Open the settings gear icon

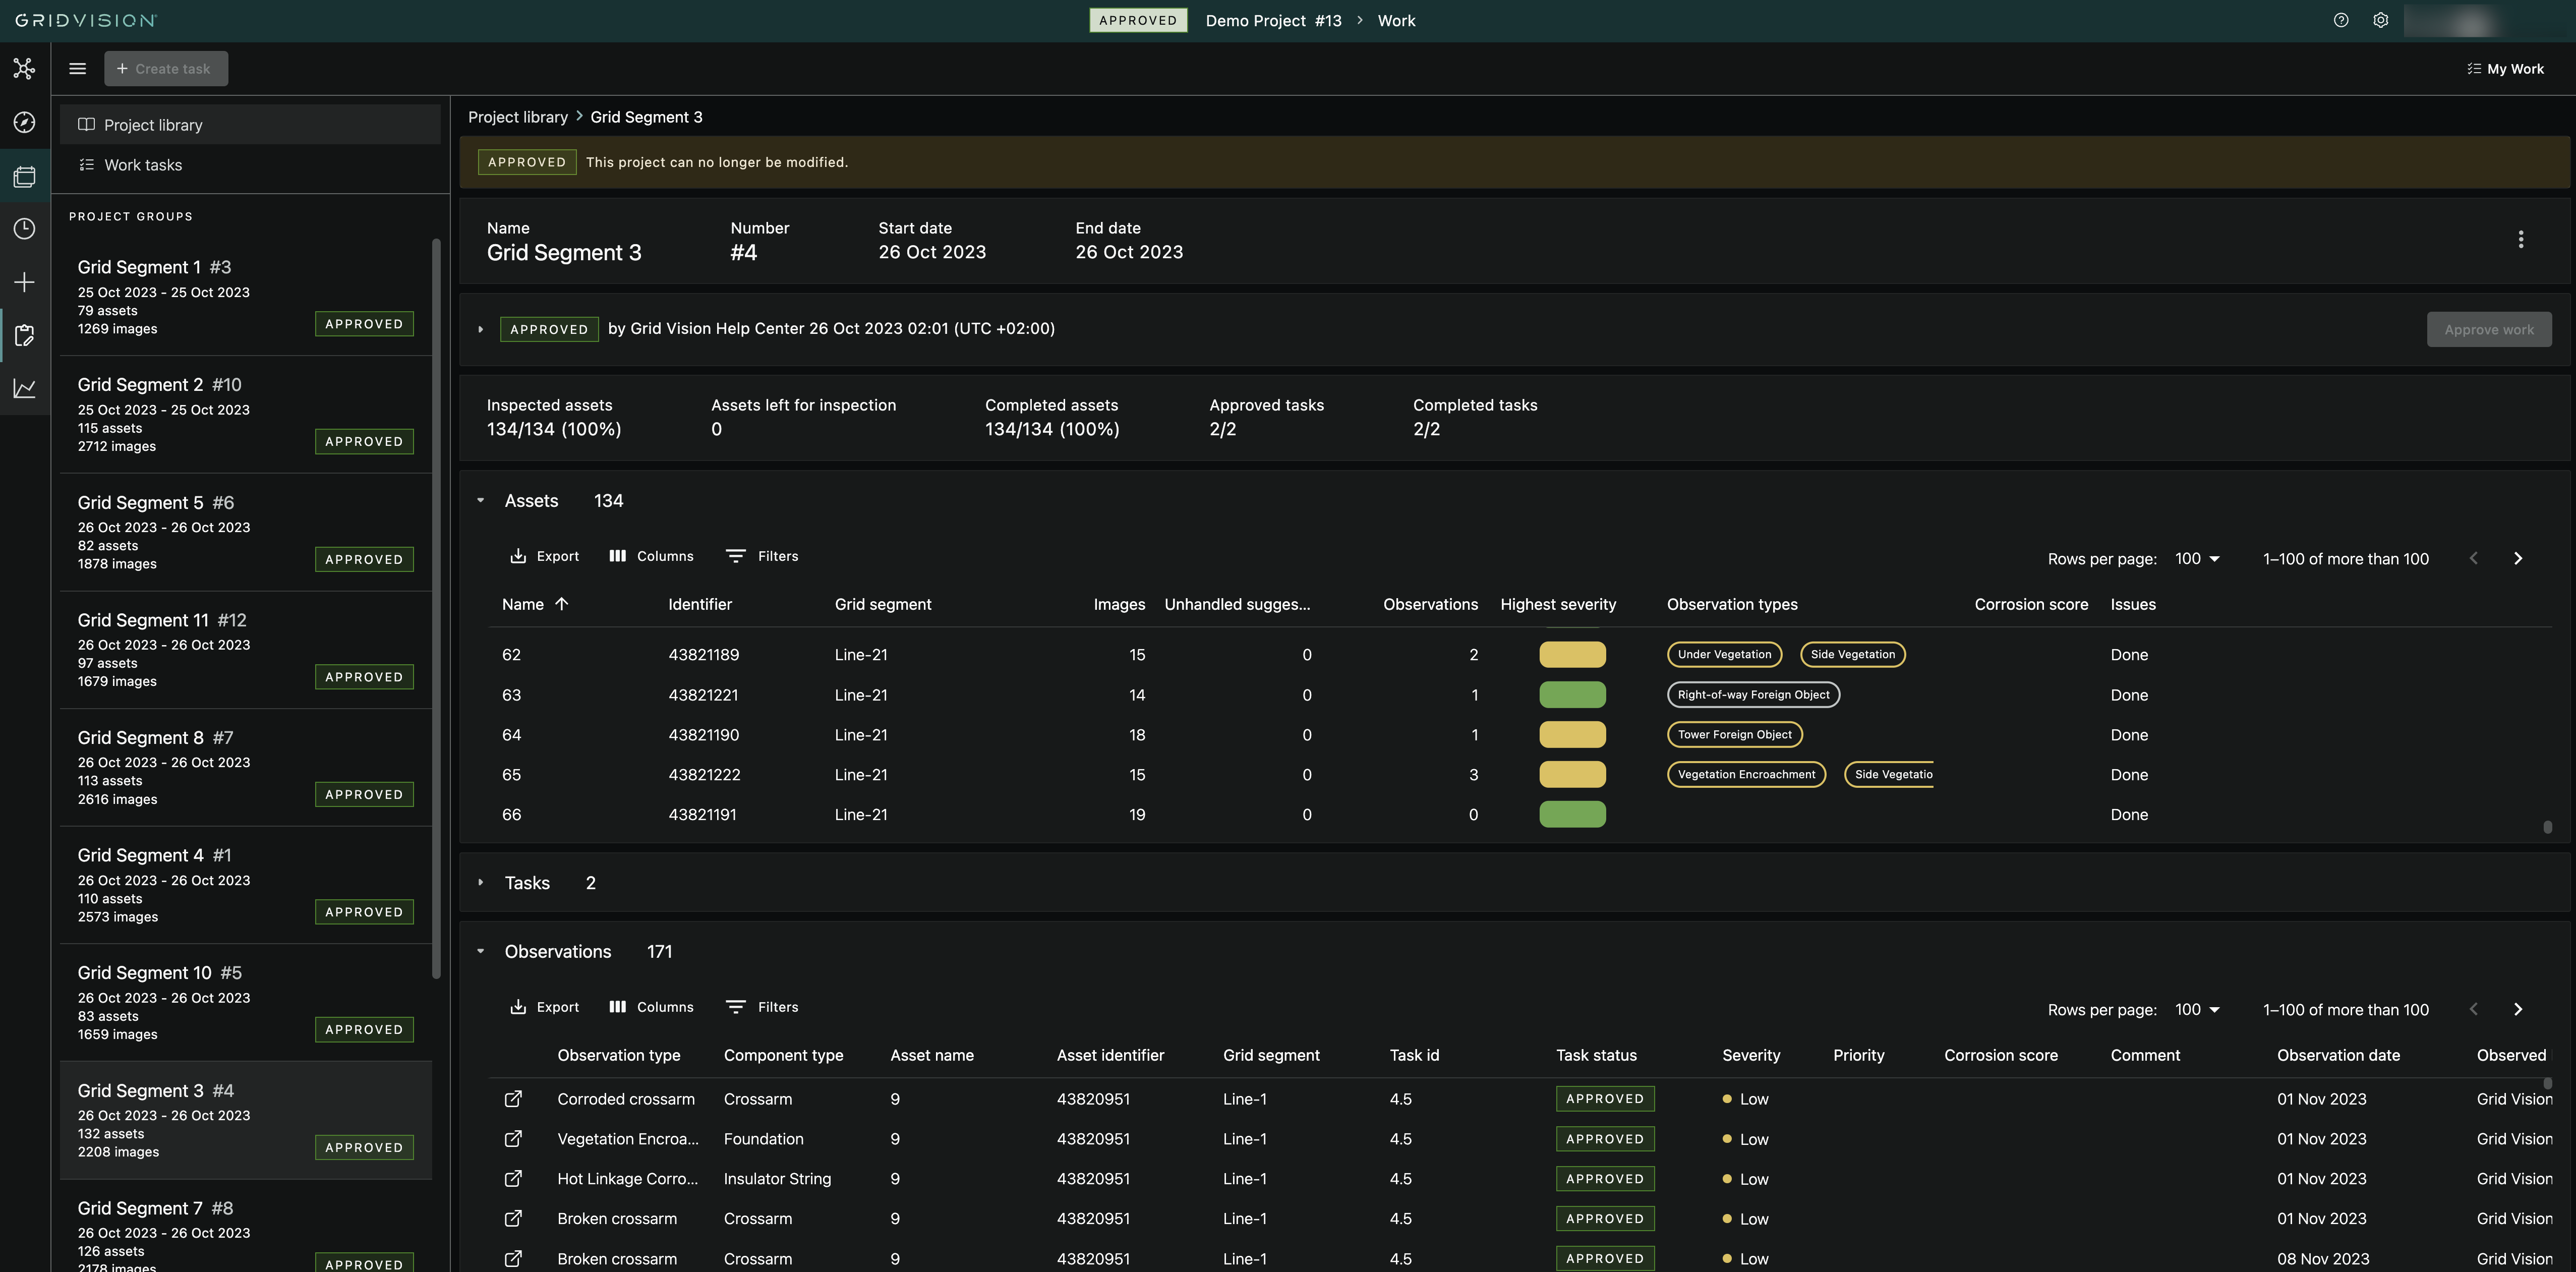tap(2381, 20)
